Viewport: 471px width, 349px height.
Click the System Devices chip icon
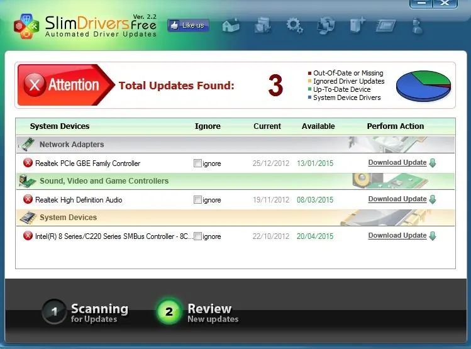coord(28,218)
